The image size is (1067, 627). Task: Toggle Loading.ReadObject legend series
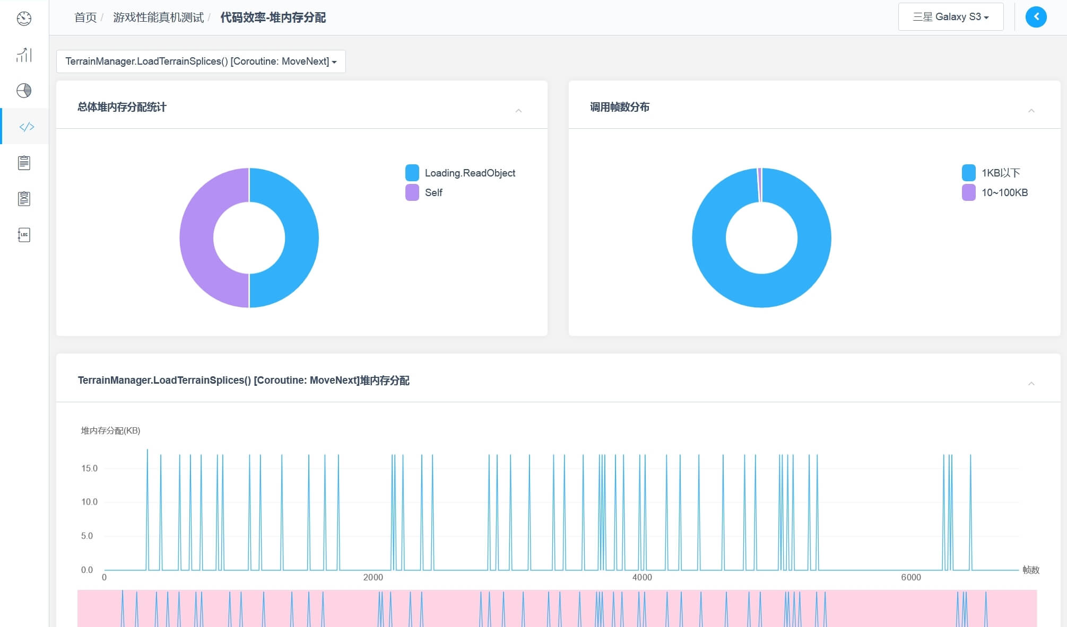point(470,173)
